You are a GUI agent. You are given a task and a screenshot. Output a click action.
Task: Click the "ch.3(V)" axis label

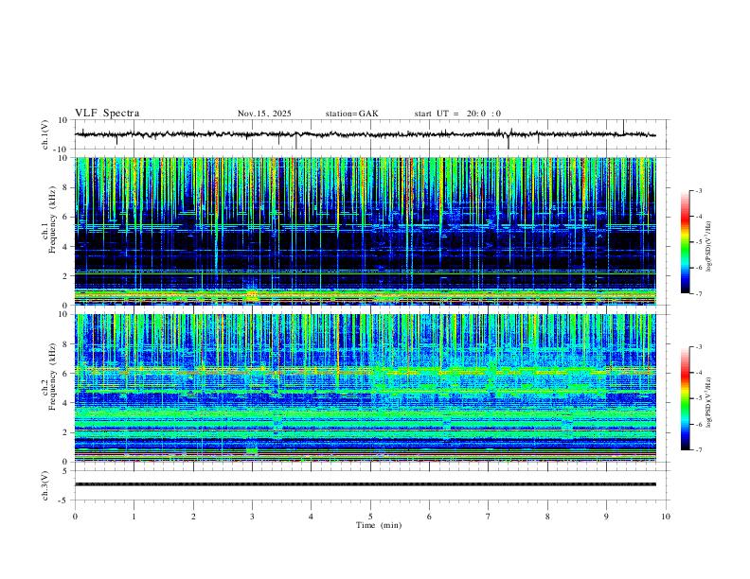(x=45, y=485)
